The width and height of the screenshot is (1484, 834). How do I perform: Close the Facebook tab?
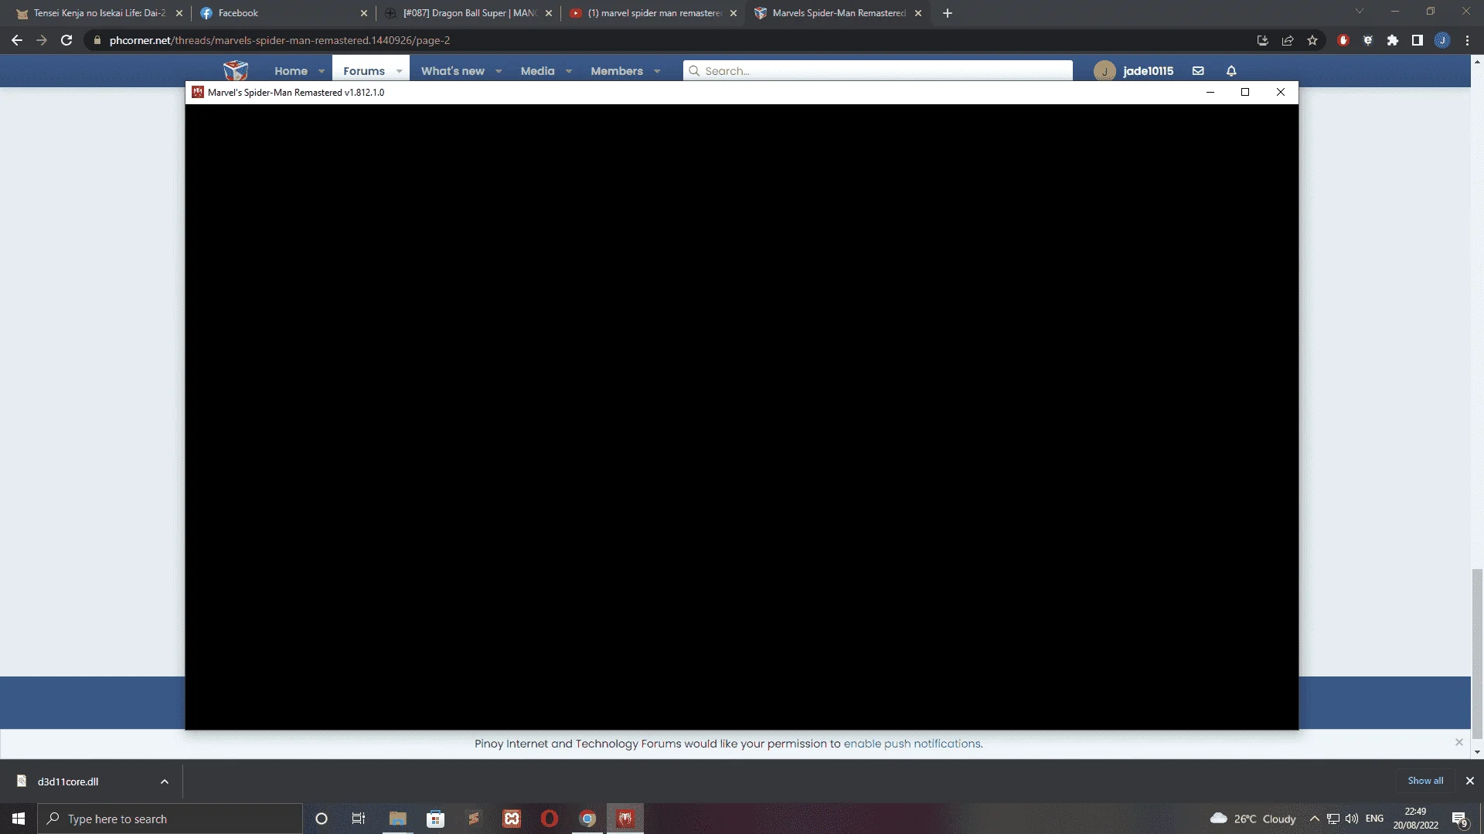(x=364, y=13)
